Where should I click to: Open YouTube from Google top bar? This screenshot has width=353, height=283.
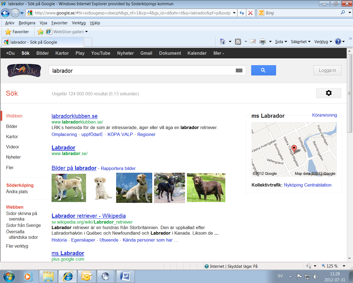point(101,53)
